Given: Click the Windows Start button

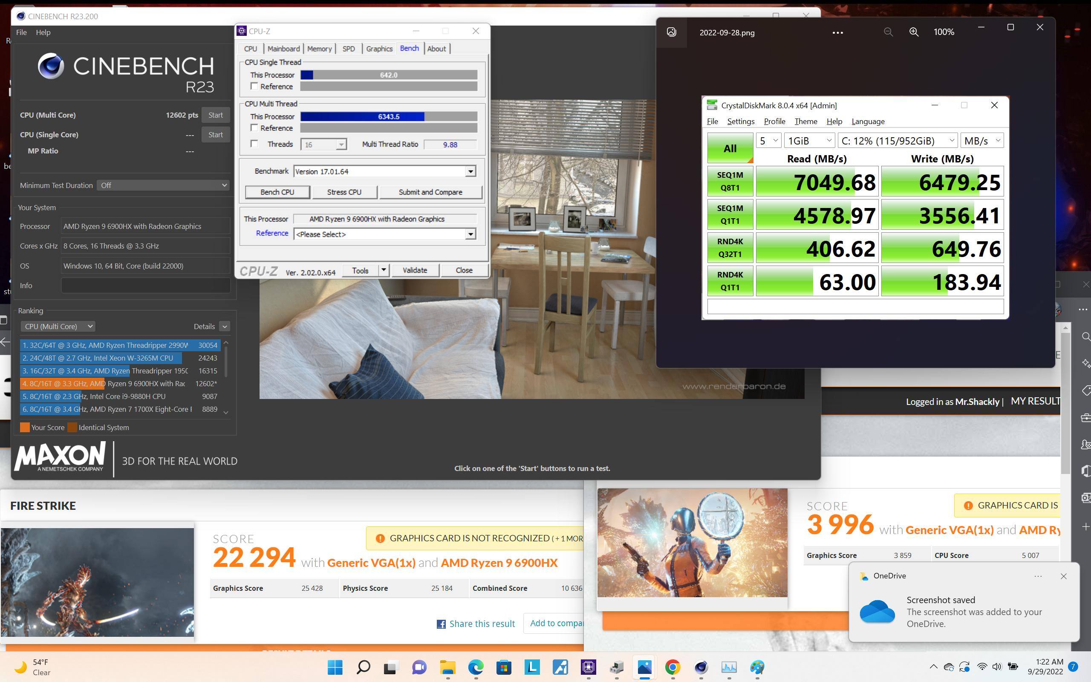Looking at the screenshot, I should point(335,667).
